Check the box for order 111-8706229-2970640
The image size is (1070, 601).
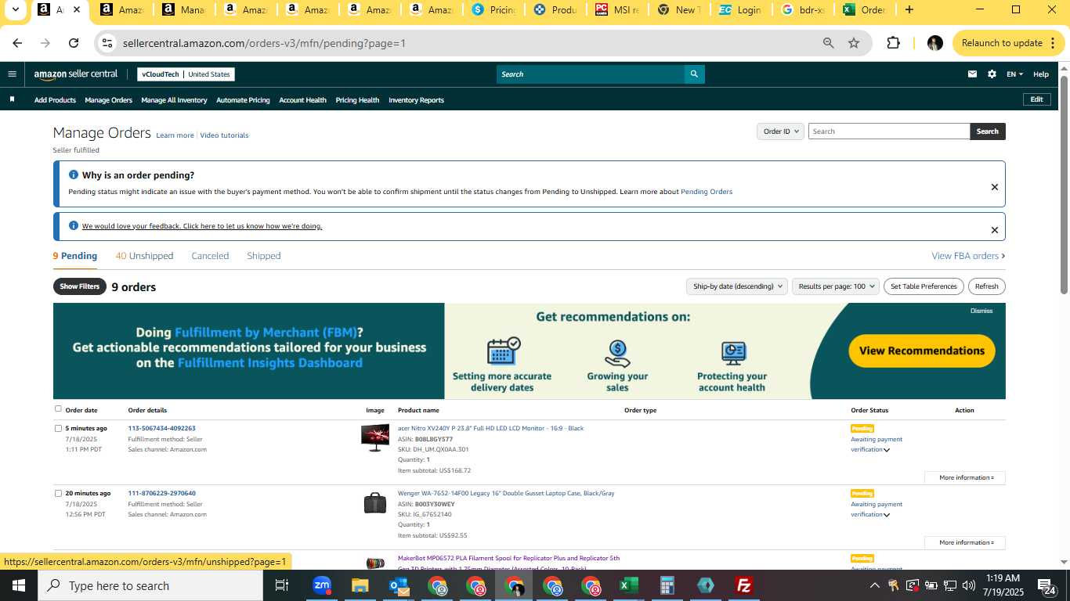(58, 493)
